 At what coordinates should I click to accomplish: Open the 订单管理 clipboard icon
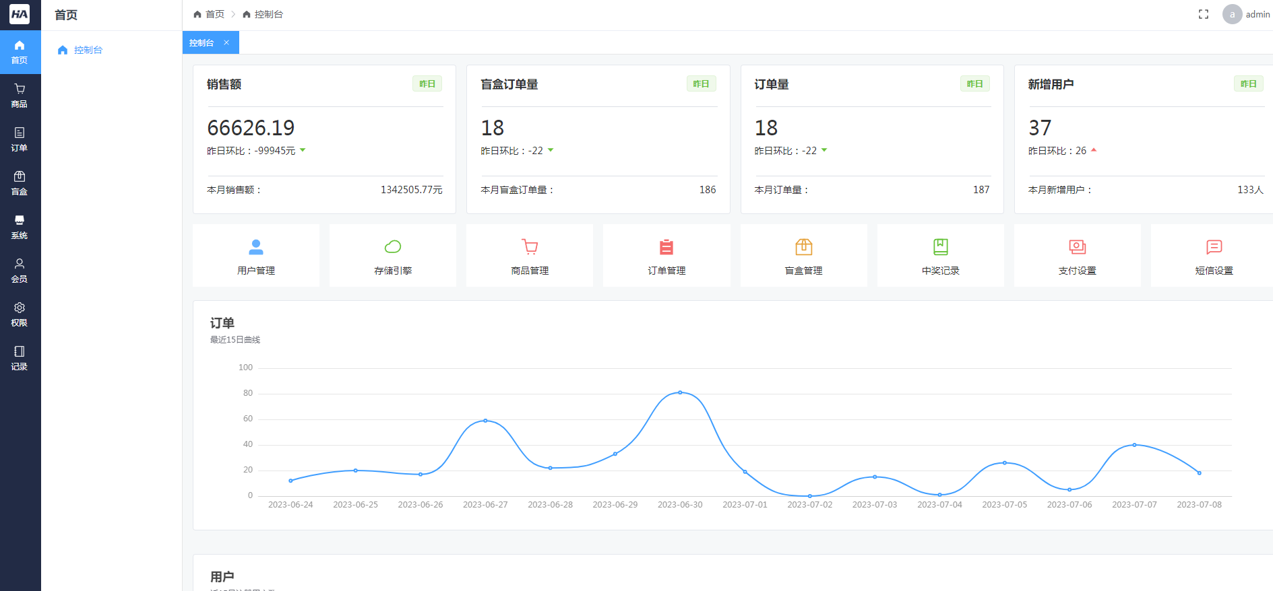click(x=666, y=247)
